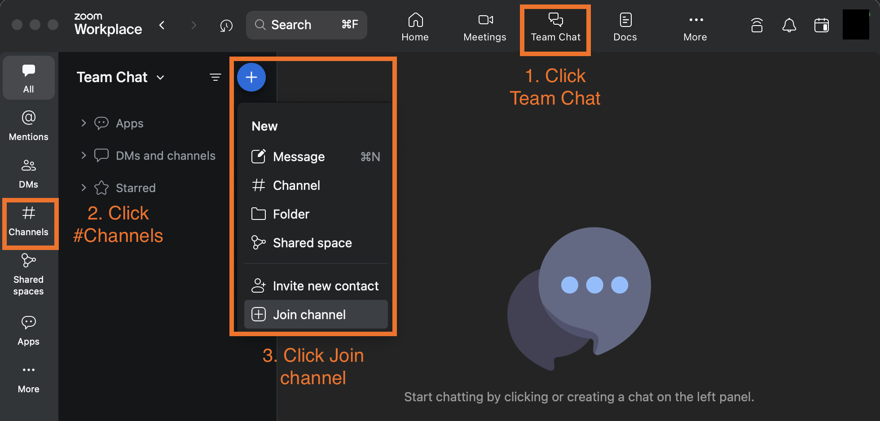Viewport: 880px width, 421px height.
Task: Select Join channel from the New menu
Action: (x=309, y=314)
